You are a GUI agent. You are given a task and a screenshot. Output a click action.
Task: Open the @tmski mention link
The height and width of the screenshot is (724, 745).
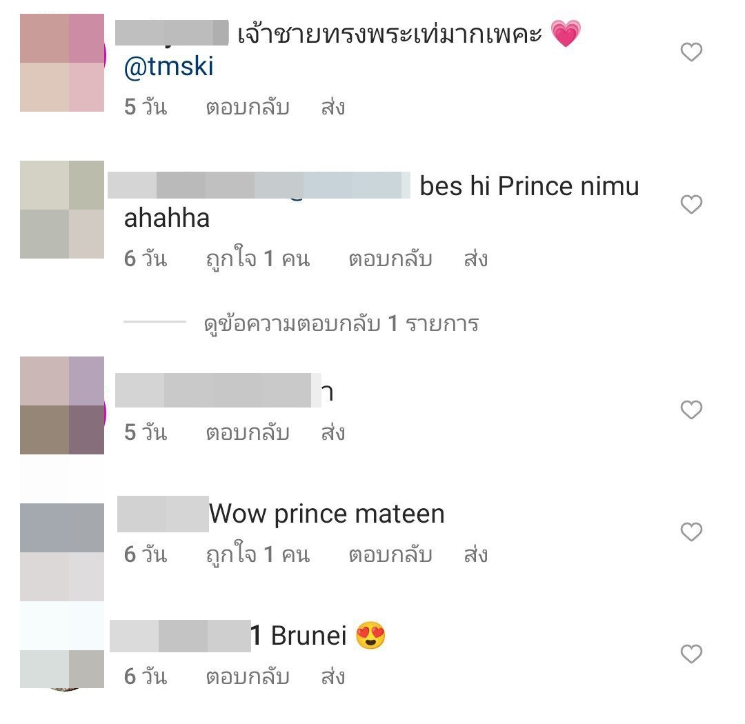[x=169, y=66]
